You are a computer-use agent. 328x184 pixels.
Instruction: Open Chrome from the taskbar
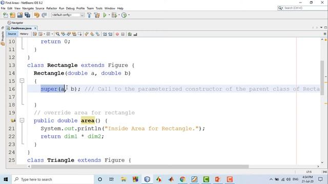[x=182, y=179]
